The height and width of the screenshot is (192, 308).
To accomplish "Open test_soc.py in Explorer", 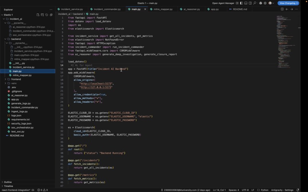I will (x=18, y=131).
